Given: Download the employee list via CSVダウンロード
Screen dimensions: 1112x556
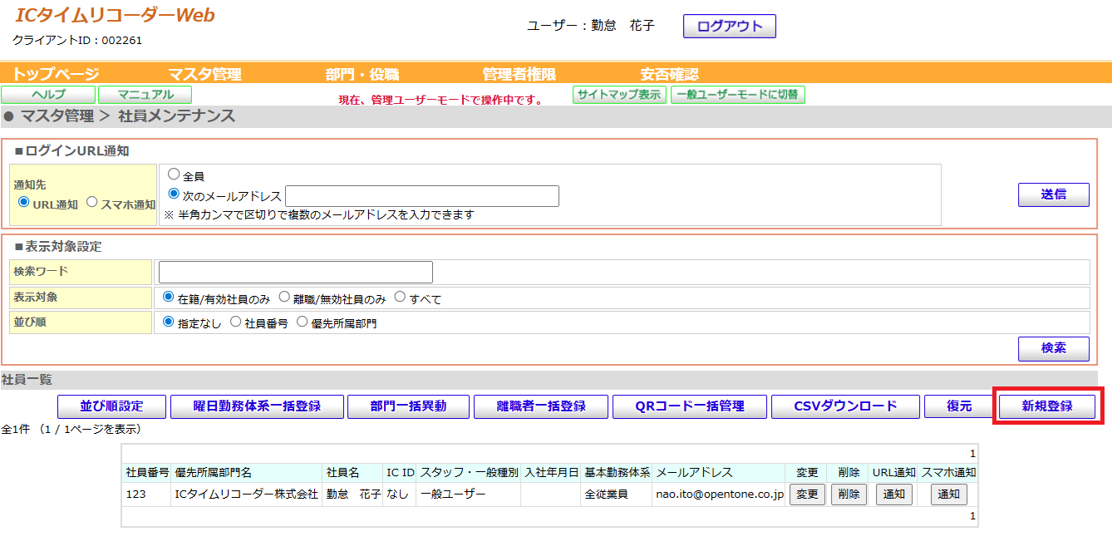Looking at the screenshot, I should click(x=844, y=406).
